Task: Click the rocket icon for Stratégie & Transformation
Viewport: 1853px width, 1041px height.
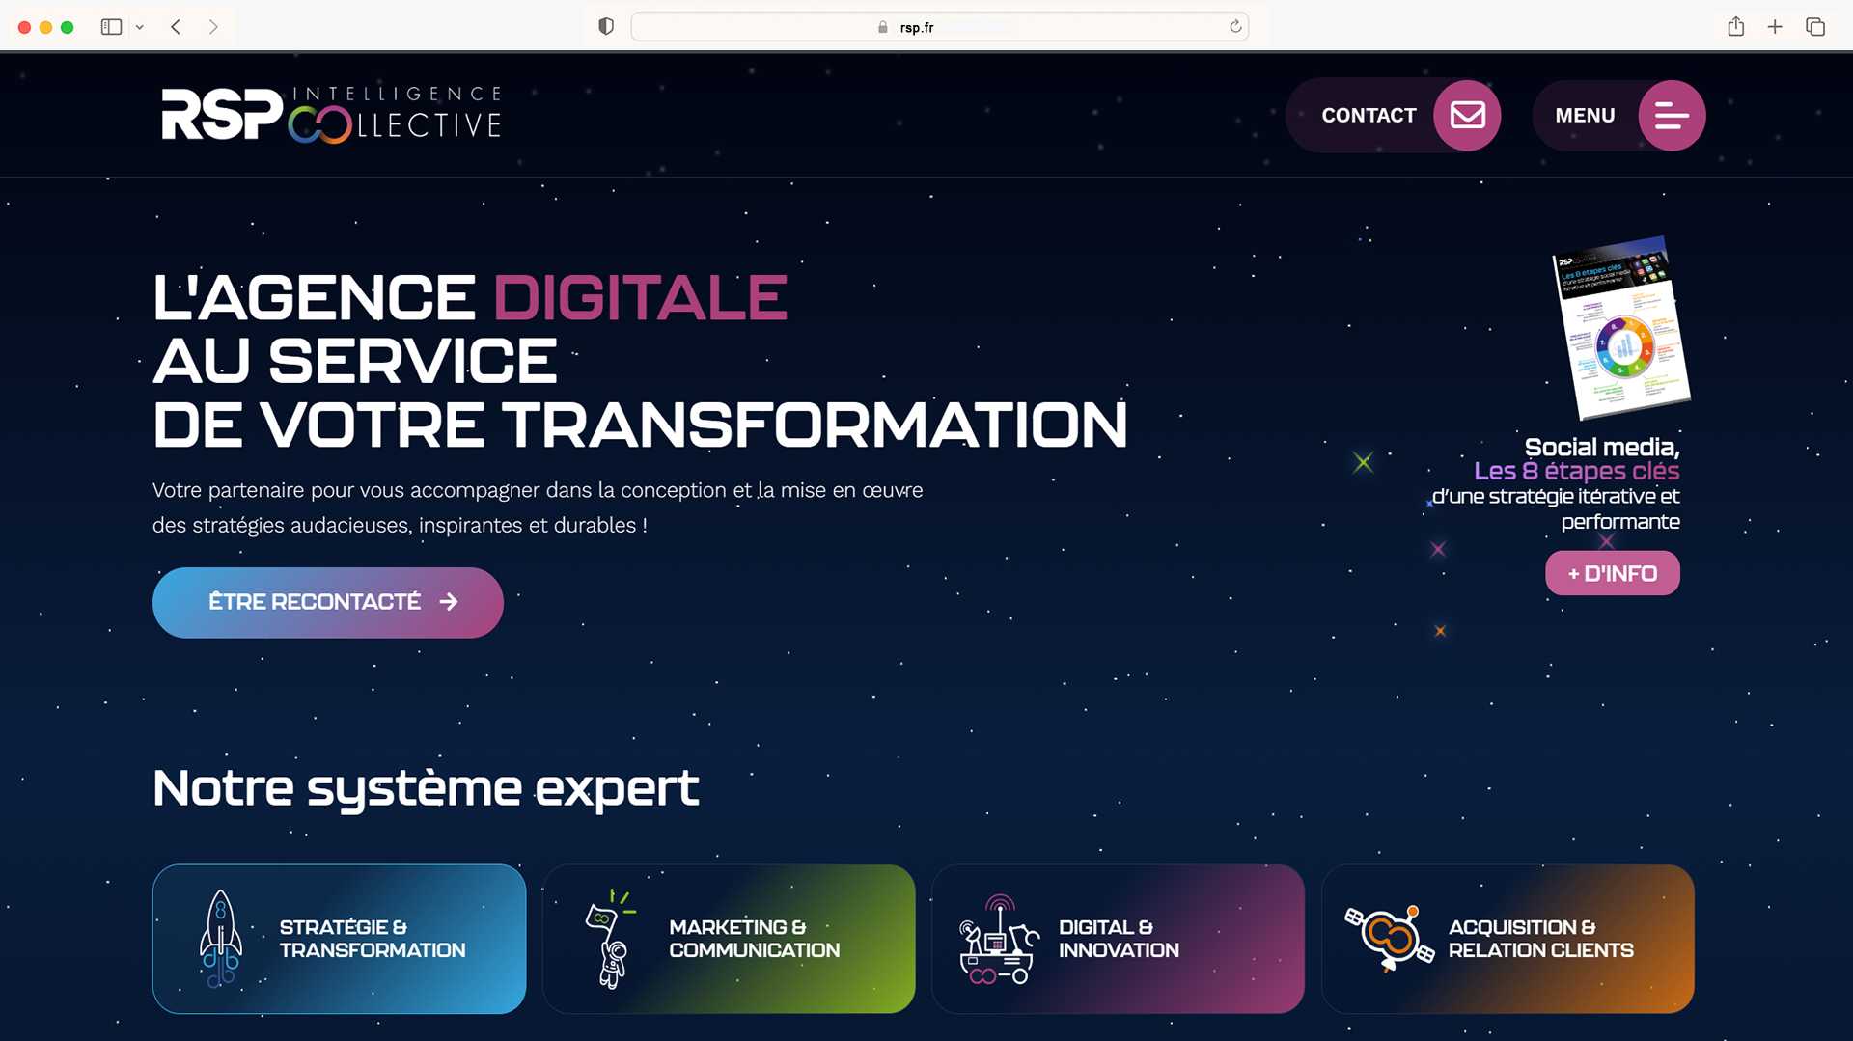Action: 221,938
